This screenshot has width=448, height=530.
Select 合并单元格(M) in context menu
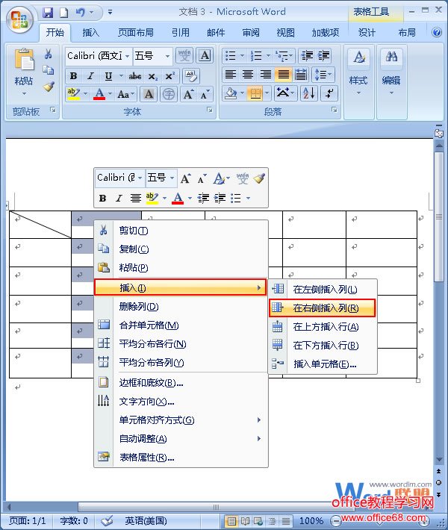(x=181, y=325)
